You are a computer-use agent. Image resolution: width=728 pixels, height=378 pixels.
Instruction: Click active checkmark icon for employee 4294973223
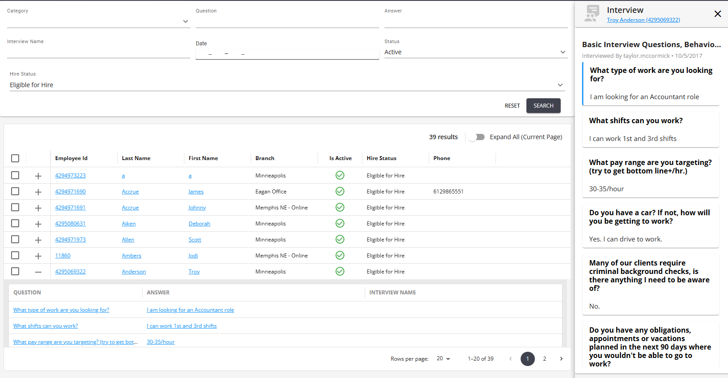340,175
